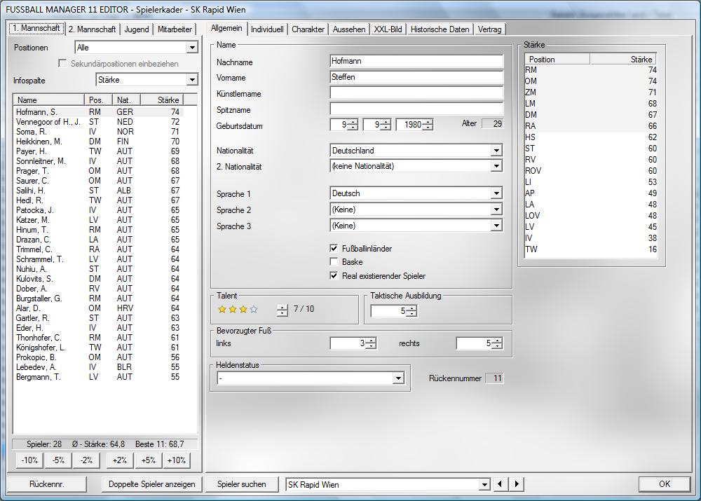Adjust the Taktische Ausbildung stepper
Screen dimensions: 701x501
tap(411, 311)
